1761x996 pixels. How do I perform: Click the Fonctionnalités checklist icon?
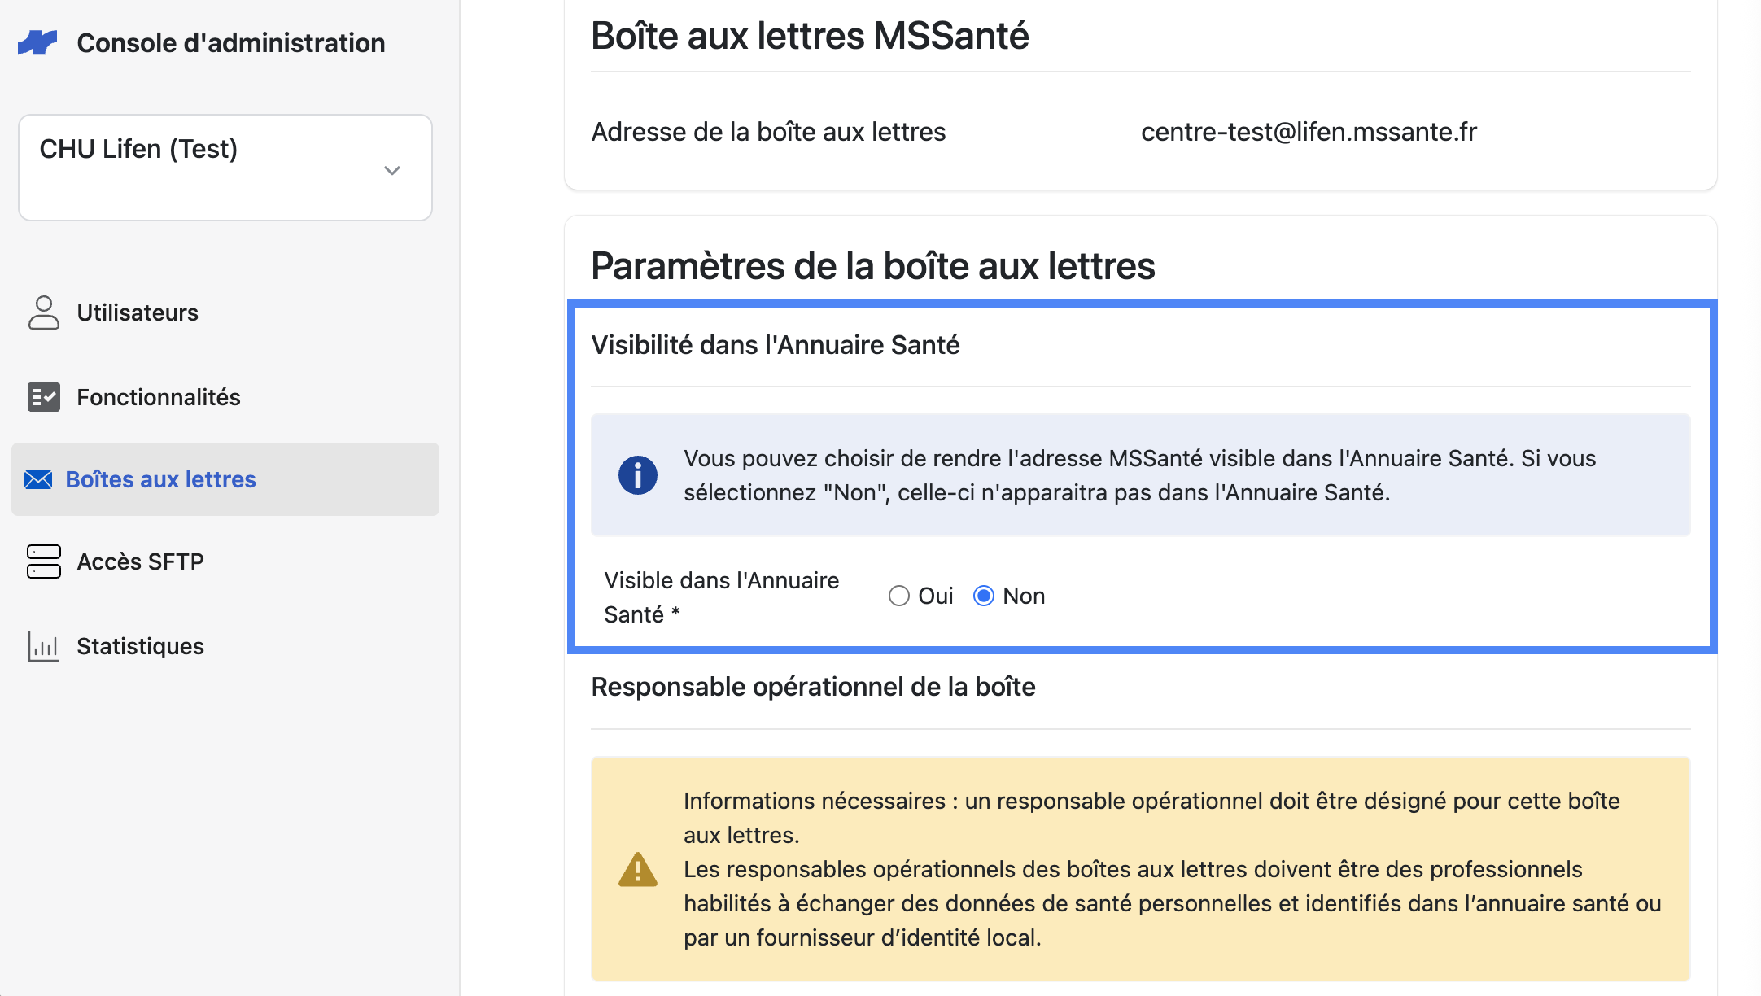(44, 397)
